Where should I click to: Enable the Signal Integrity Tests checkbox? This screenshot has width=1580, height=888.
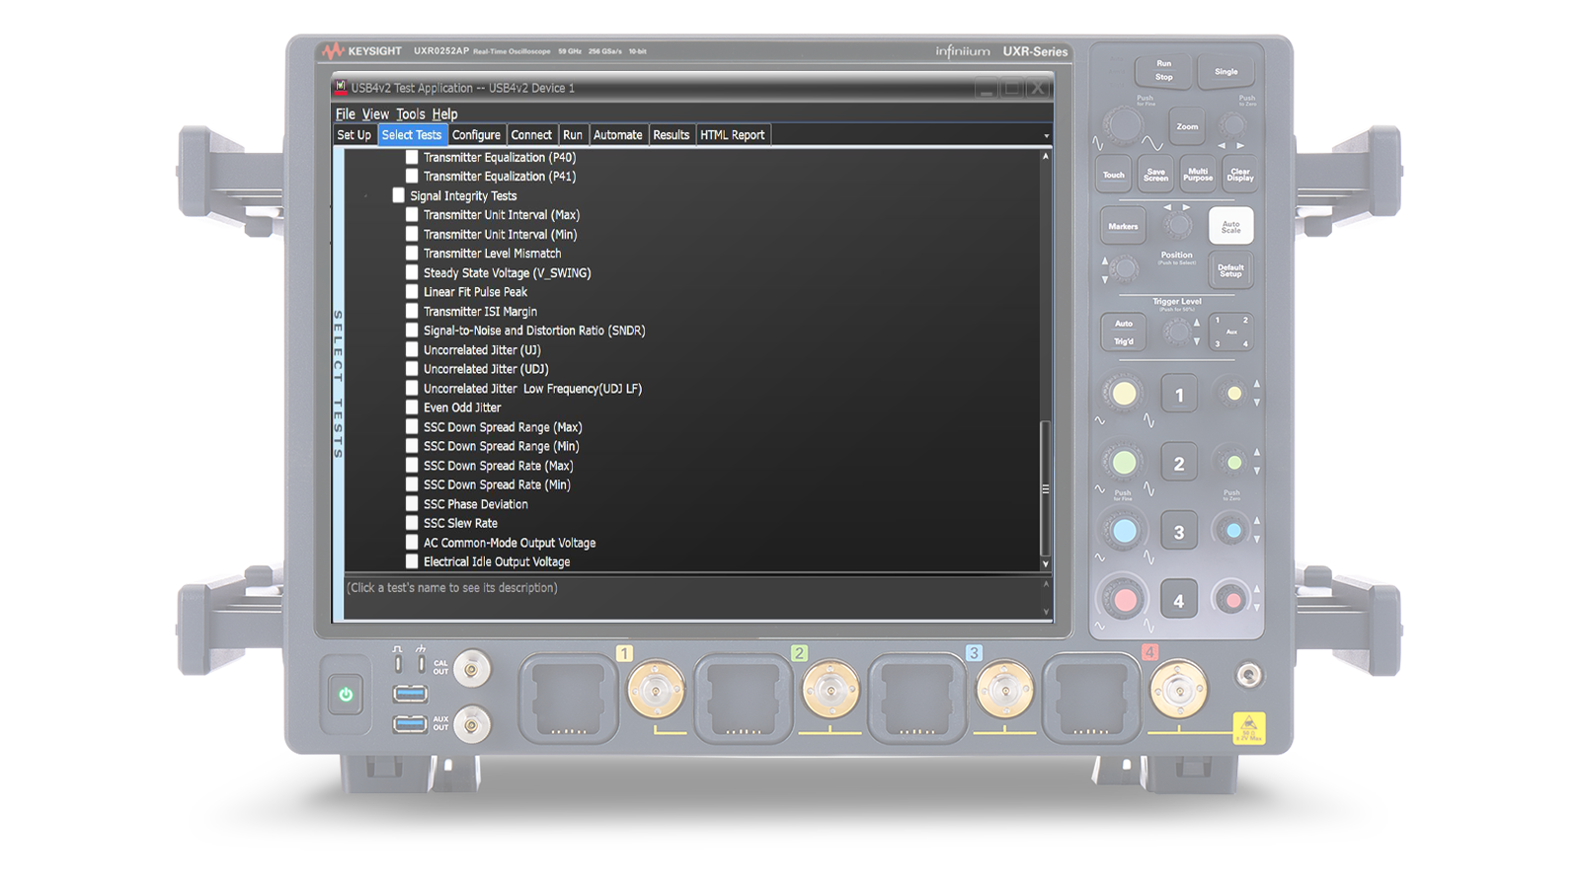click(399, 195)
